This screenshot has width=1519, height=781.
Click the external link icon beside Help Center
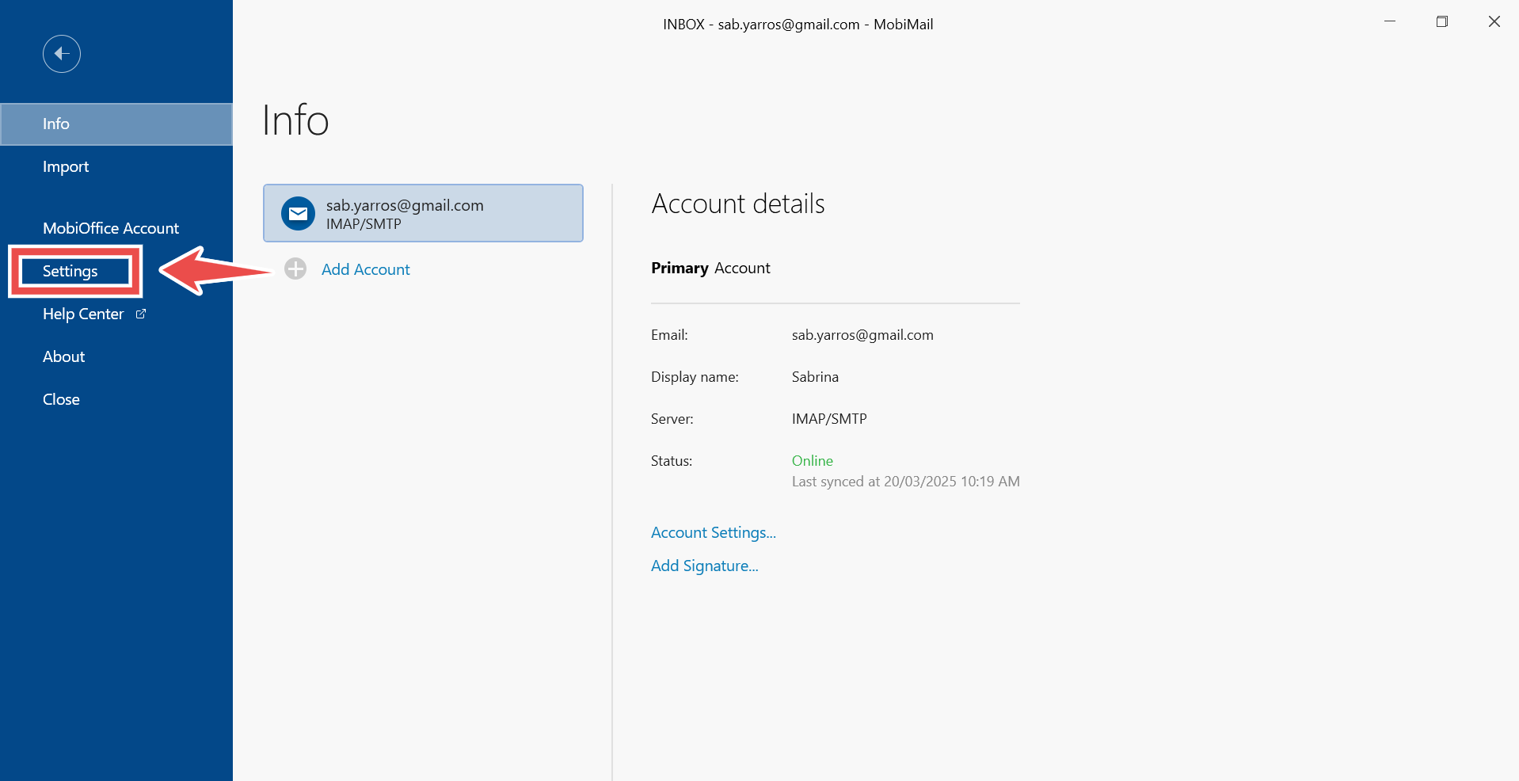141,314
